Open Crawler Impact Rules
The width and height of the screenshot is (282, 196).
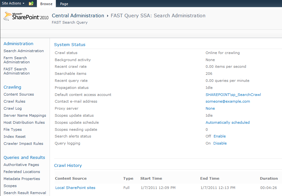[23, 144]
